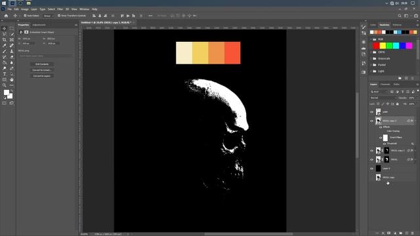Open the Layer menu
Screen dimensions: 420x236
point(33,9)
